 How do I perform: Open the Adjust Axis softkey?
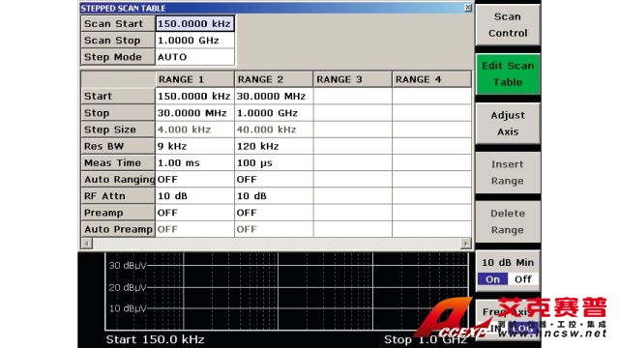[508, 124]
